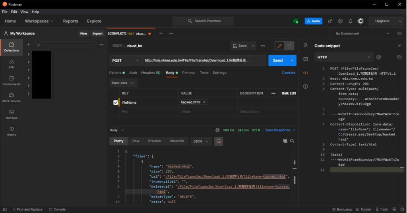Open the Mock Servers sidebar panel
Viewport: 407px width, 213px height.
click(12, 98)
